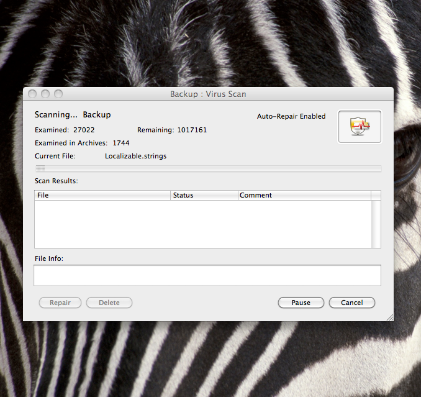Image resolution: width=421 pixels, height=397 pixels.
Task: Click the disabled Repair button
Action: coord(60,303)
